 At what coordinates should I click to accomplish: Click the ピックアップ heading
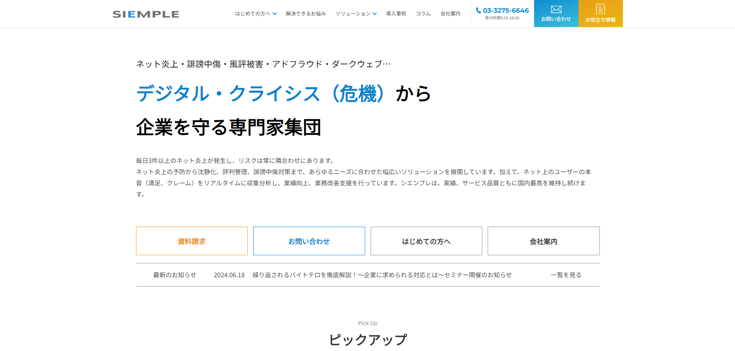[x=368, y=340]
